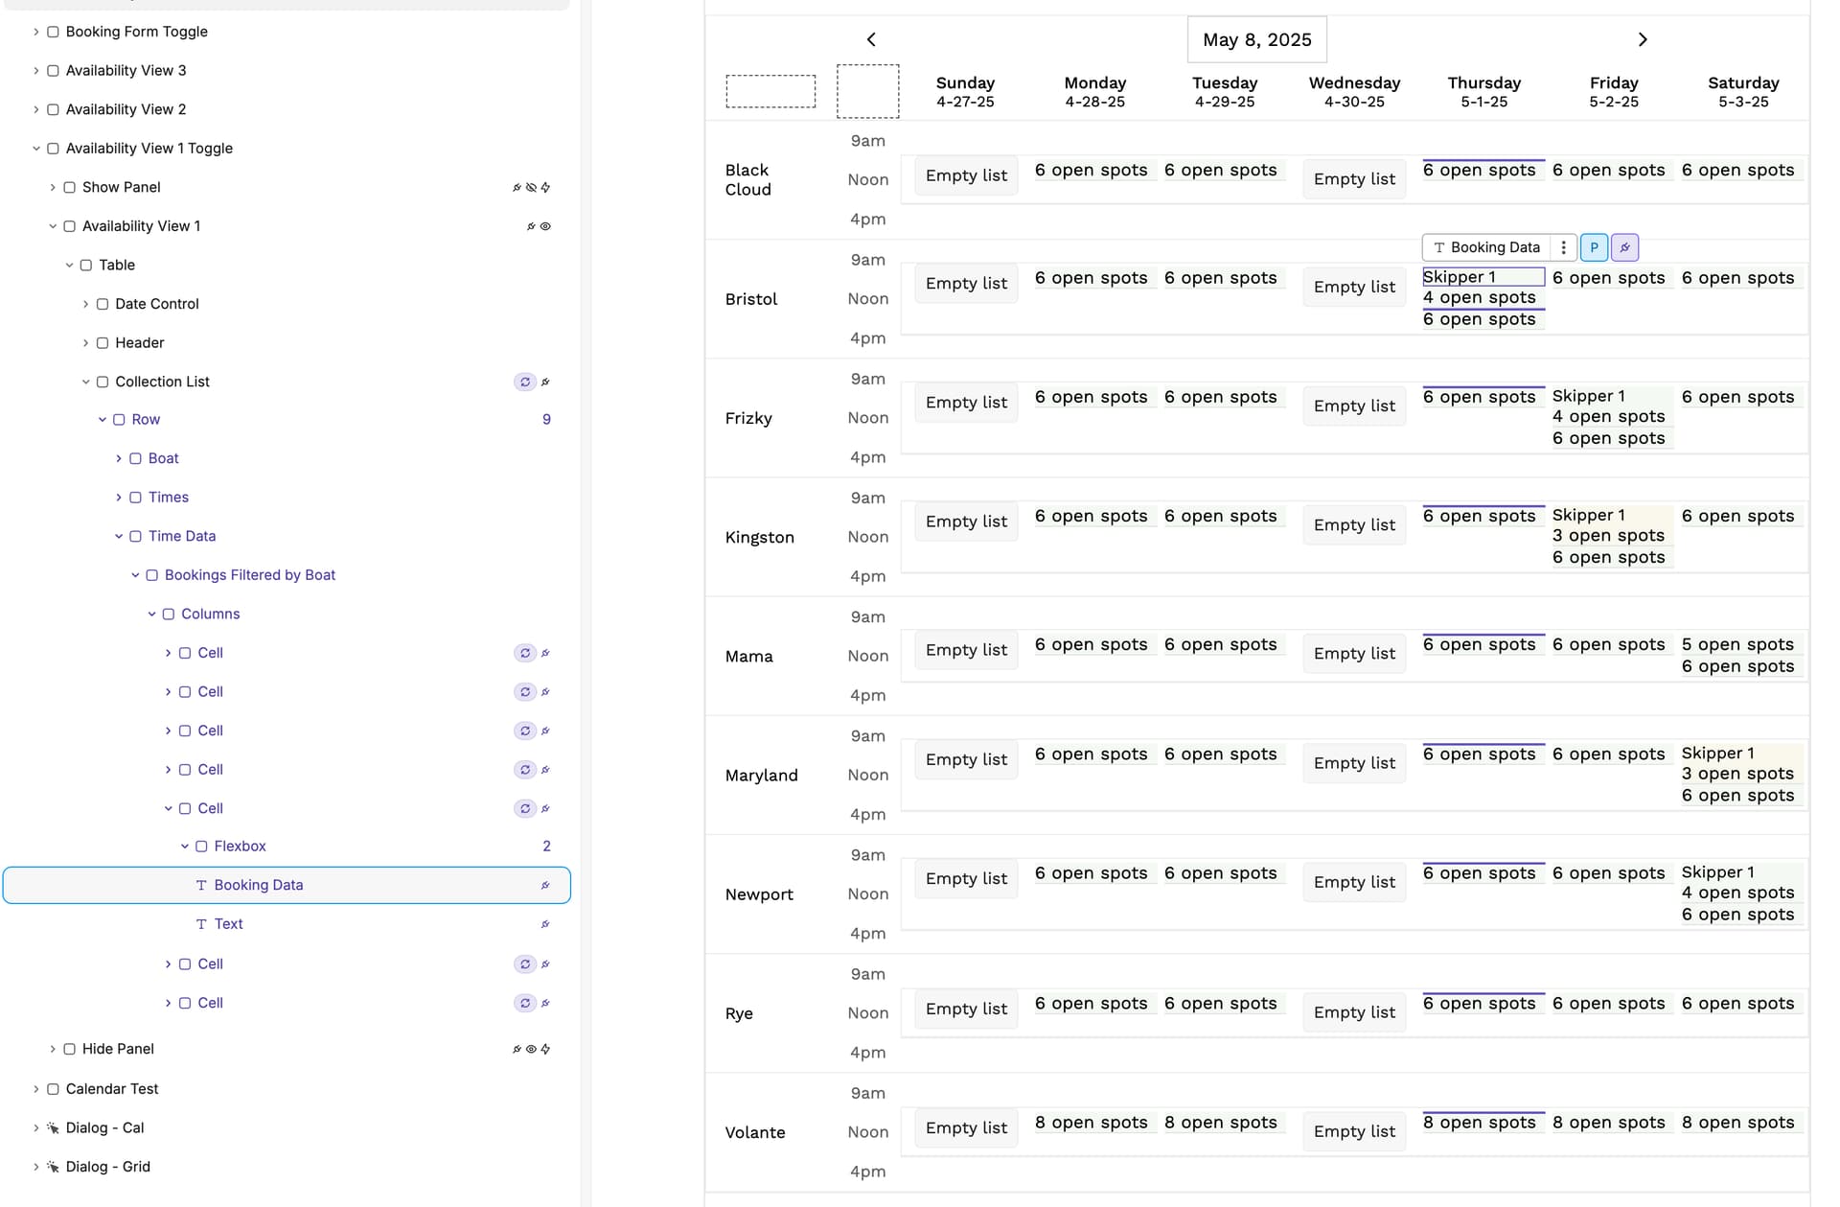The image size is (1840, 1207).
Task: Select the Columns layer in the tree
Action: [211, 615]
